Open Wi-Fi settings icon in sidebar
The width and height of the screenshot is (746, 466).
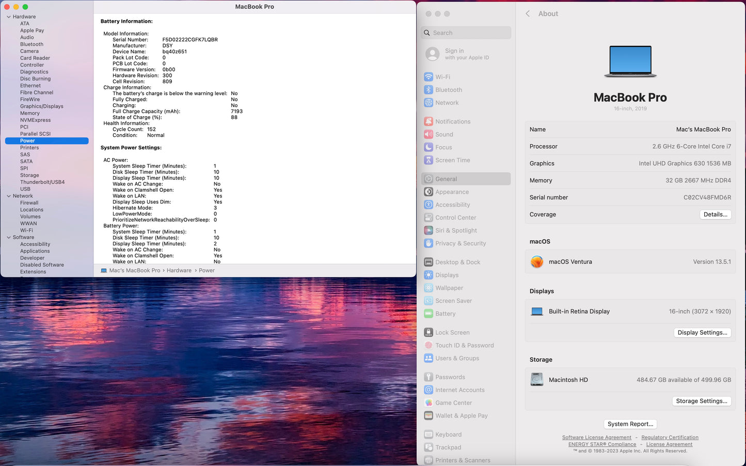(428, 77)
